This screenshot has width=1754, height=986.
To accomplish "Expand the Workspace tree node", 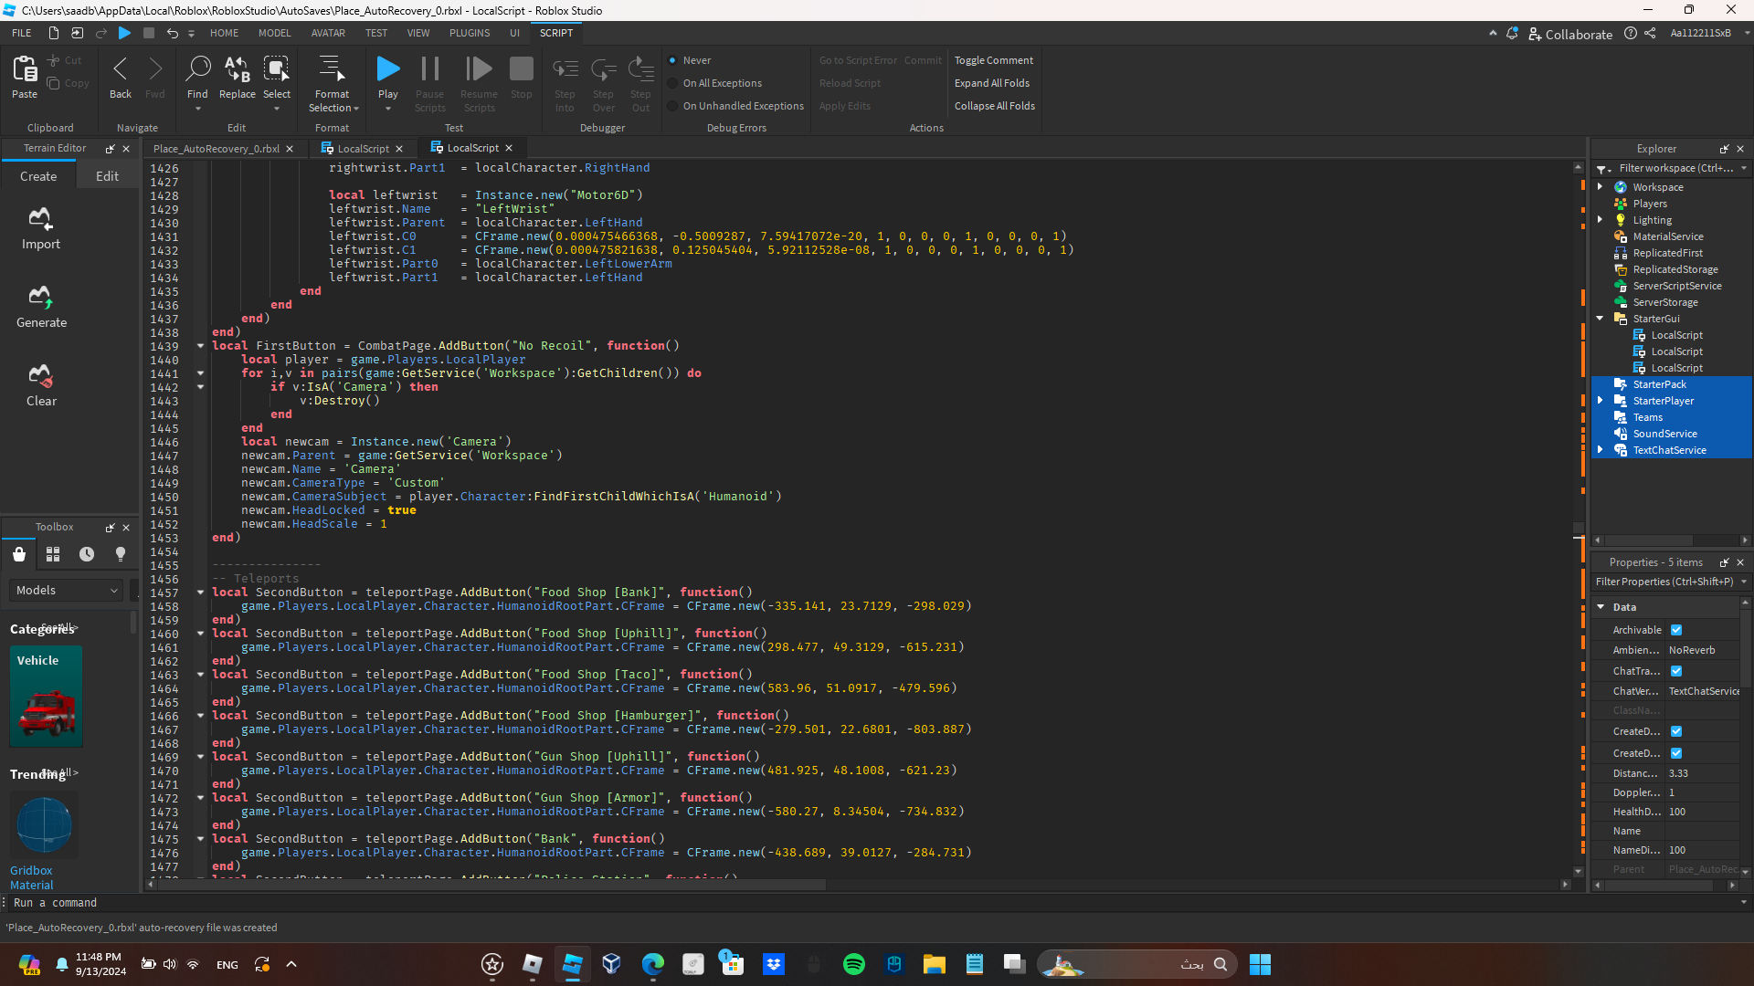I will click(x=1601, y=187).
